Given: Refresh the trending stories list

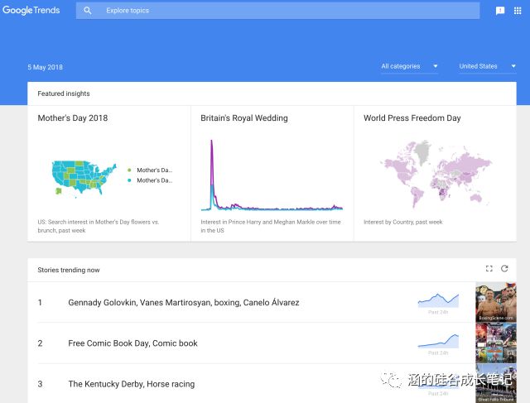Looking at the screenshot, I should pos(504,269).
